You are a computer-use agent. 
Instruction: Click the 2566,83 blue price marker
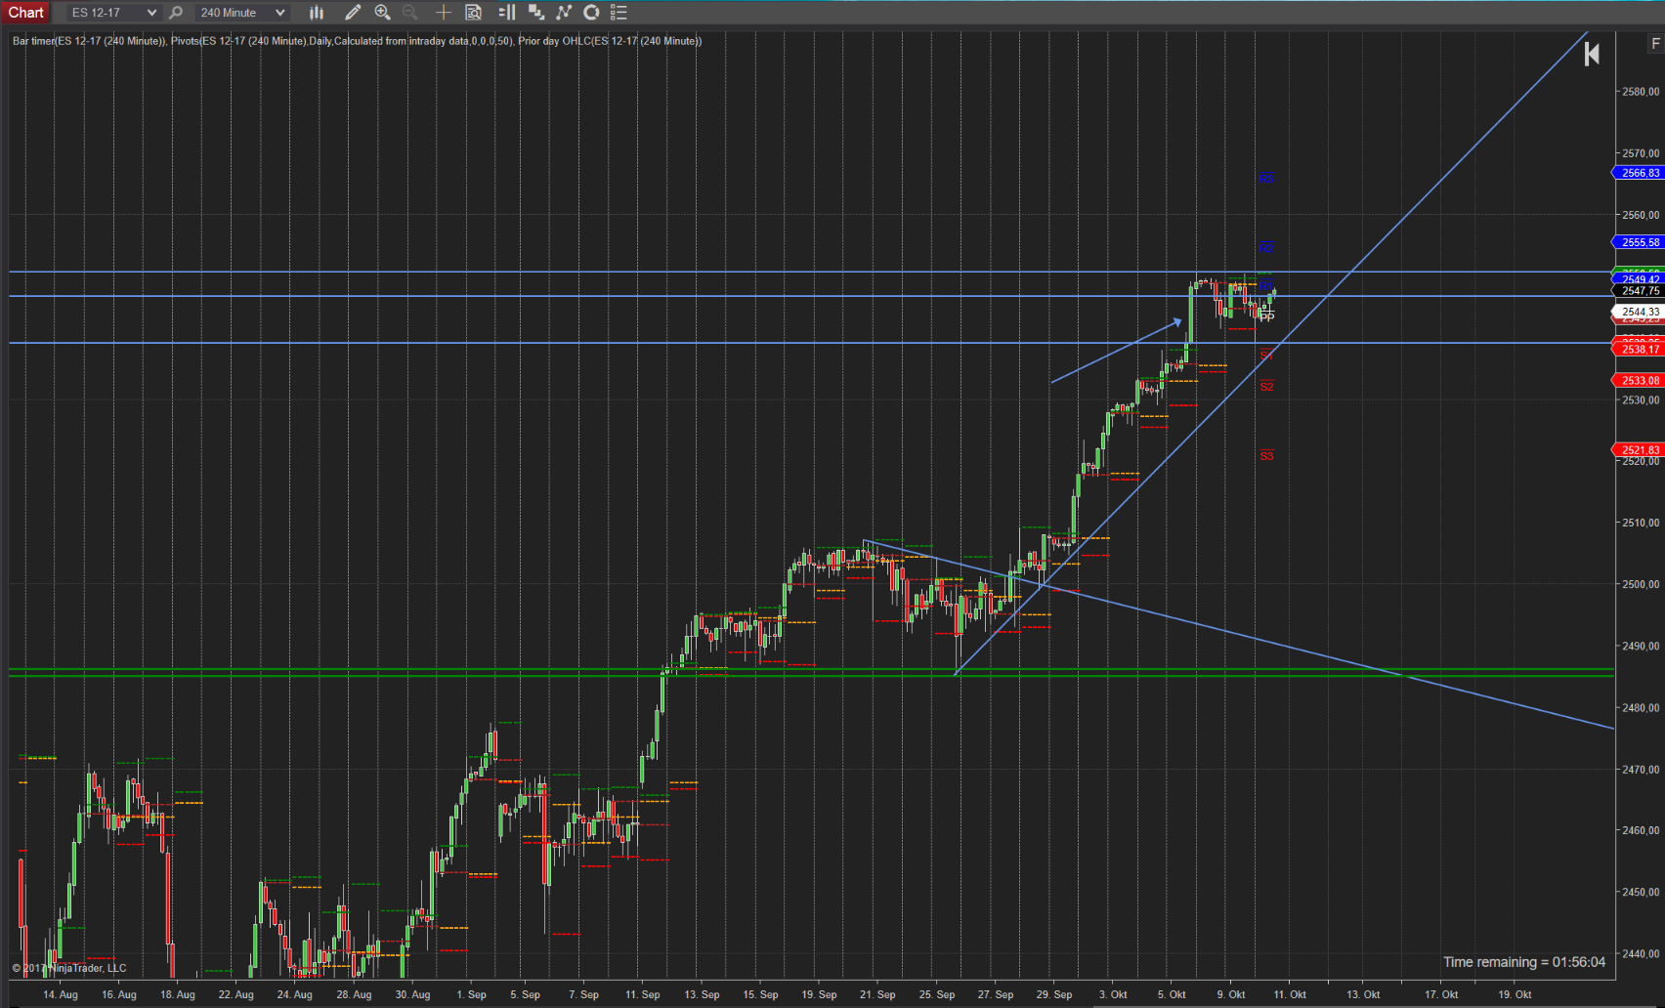tap(1639, 173)
